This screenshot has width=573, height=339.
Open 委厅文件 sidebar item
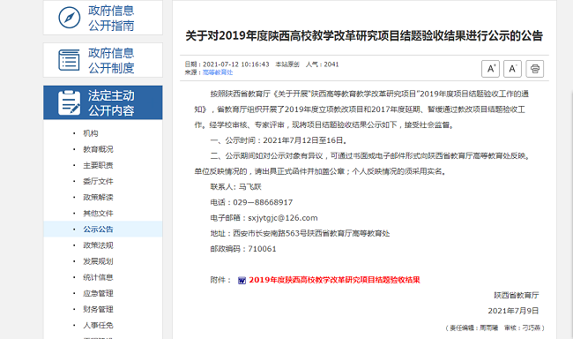coord(98,181)
